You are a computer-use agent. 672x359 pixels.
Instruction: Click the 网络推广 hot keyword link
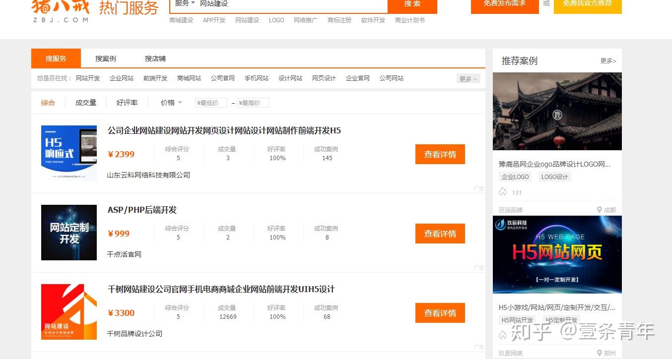click(306, 20)
